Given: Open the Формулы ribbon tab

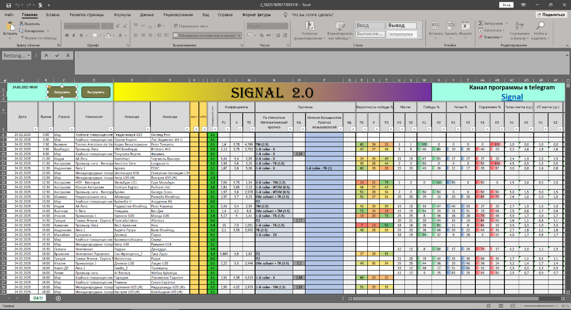Looking at the screenshot, I should (x=122, y=15).
